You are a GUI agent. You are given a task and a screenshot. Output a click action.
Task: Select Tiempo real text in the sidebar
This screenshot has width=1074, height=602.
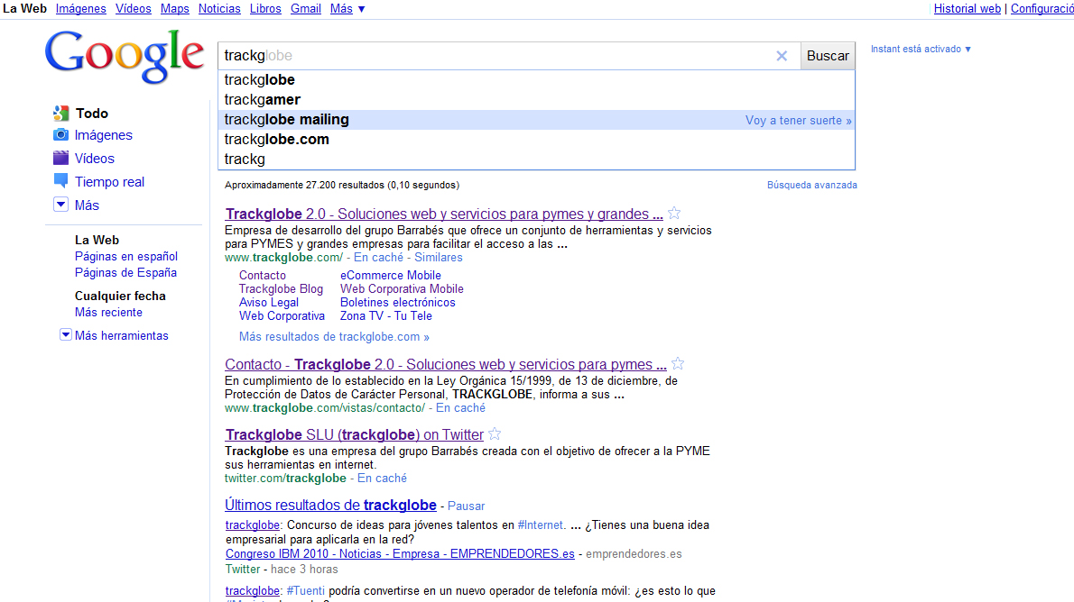109,182
